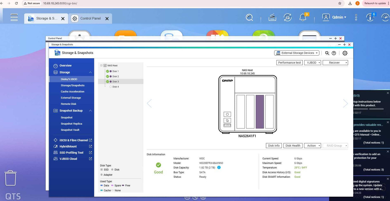Open external link icon next to HybridMount
The height and width of the screenshot is (201, 390).
(x=90, y=146)
